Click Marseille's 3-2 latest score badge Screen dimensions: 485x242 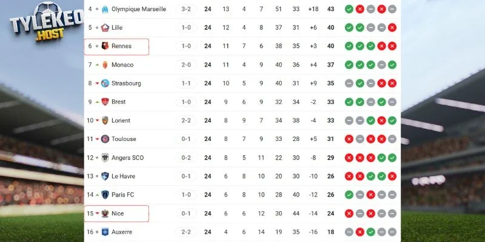[x=186, y=9]
